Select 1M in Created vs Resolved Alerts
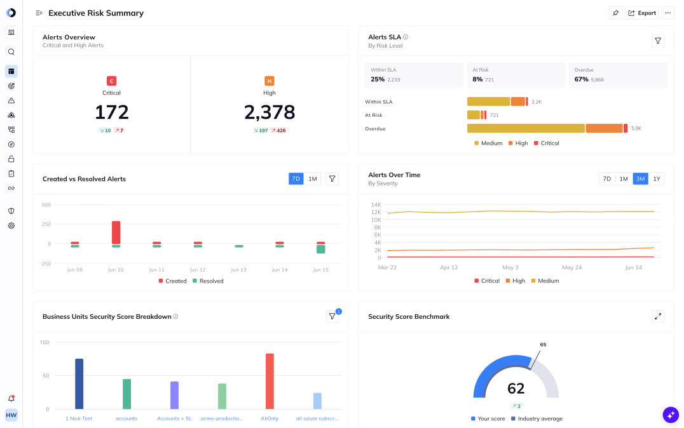 [312, 178]
